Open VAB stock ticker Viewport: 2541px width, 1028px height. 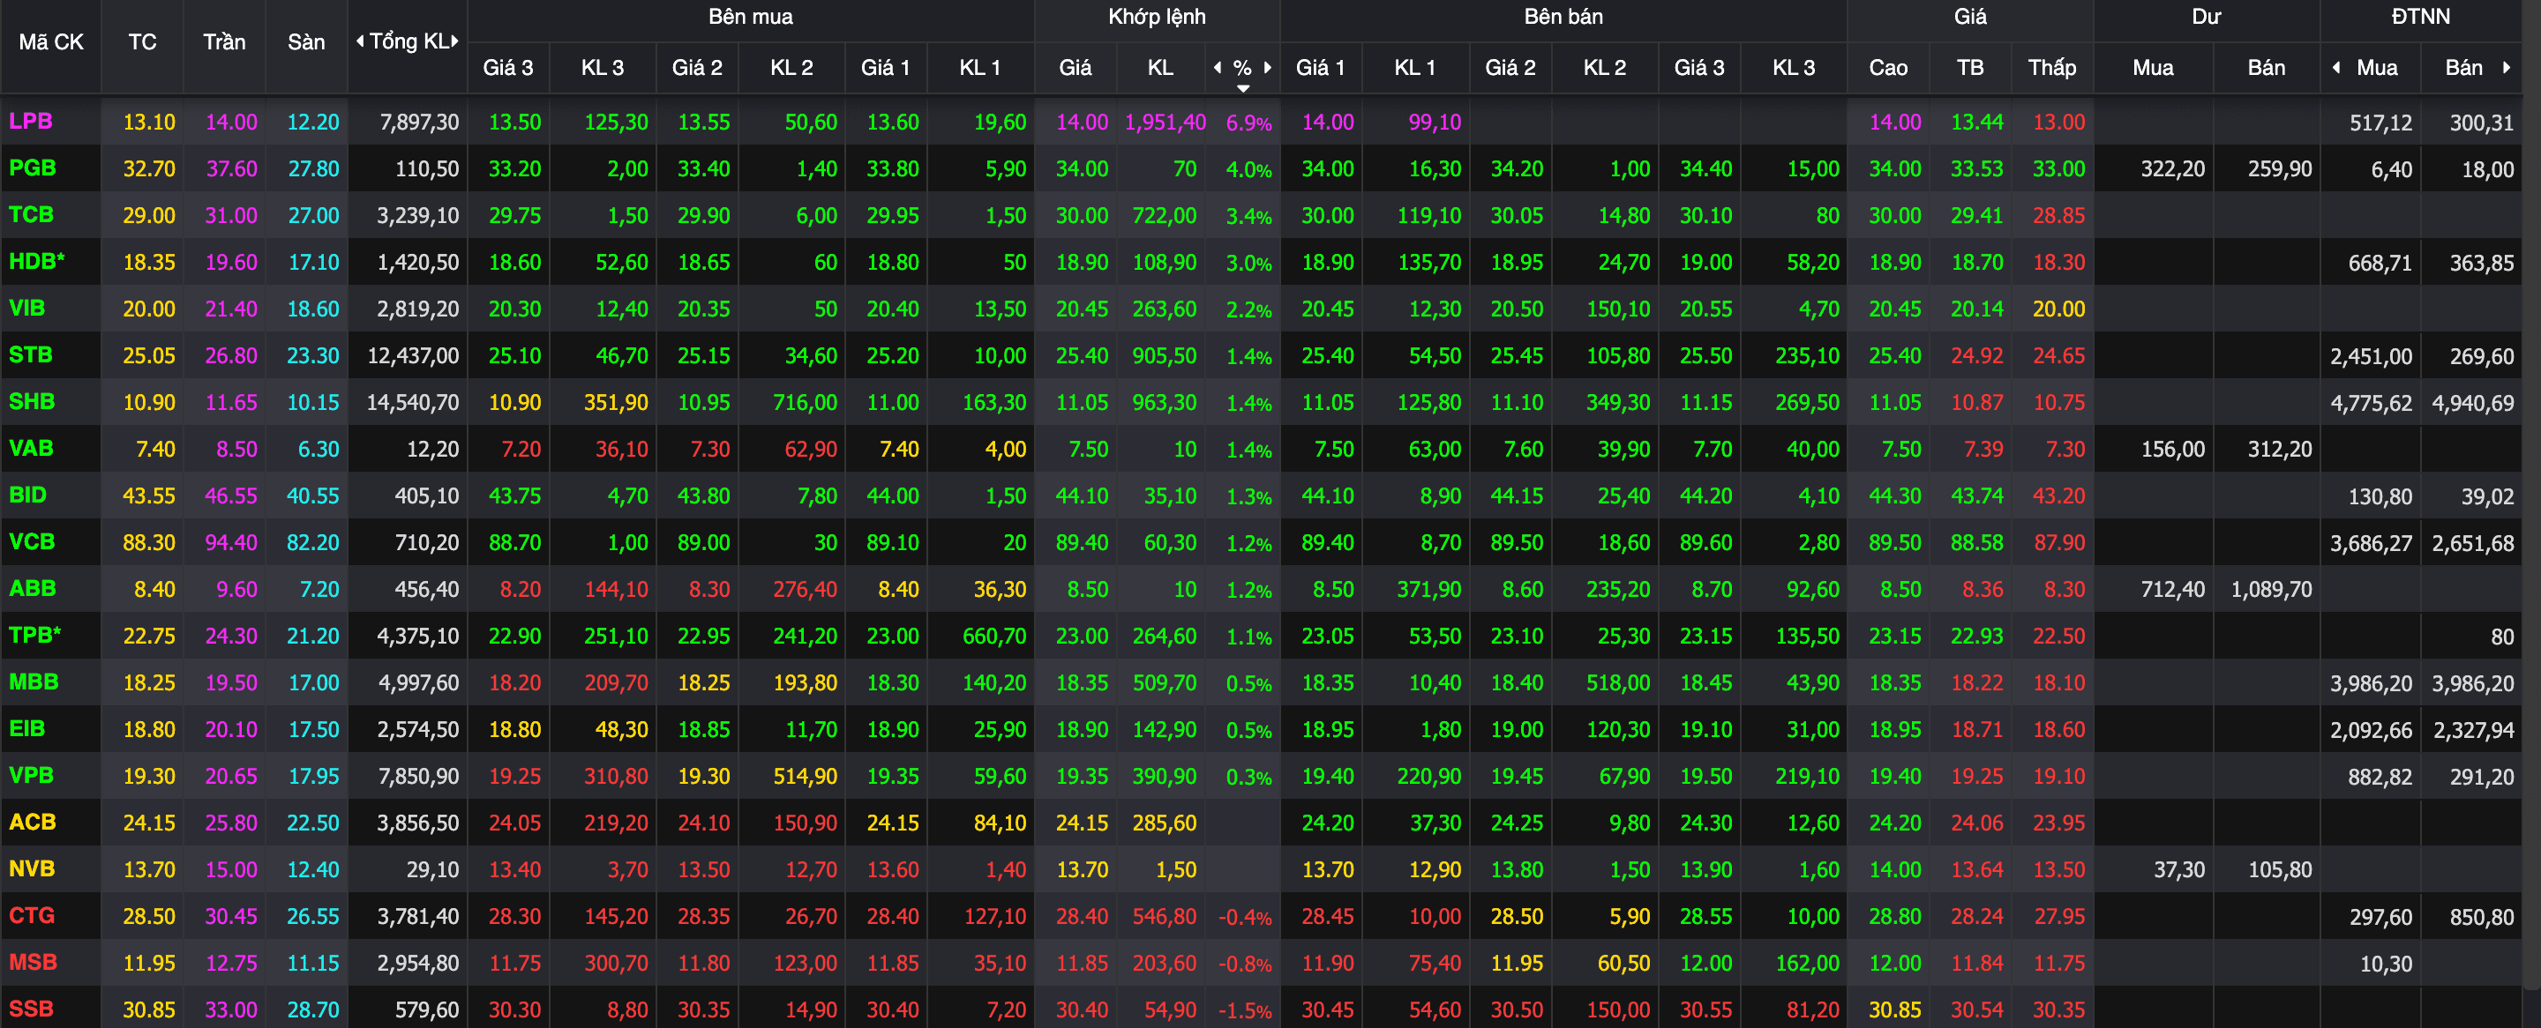31,449
